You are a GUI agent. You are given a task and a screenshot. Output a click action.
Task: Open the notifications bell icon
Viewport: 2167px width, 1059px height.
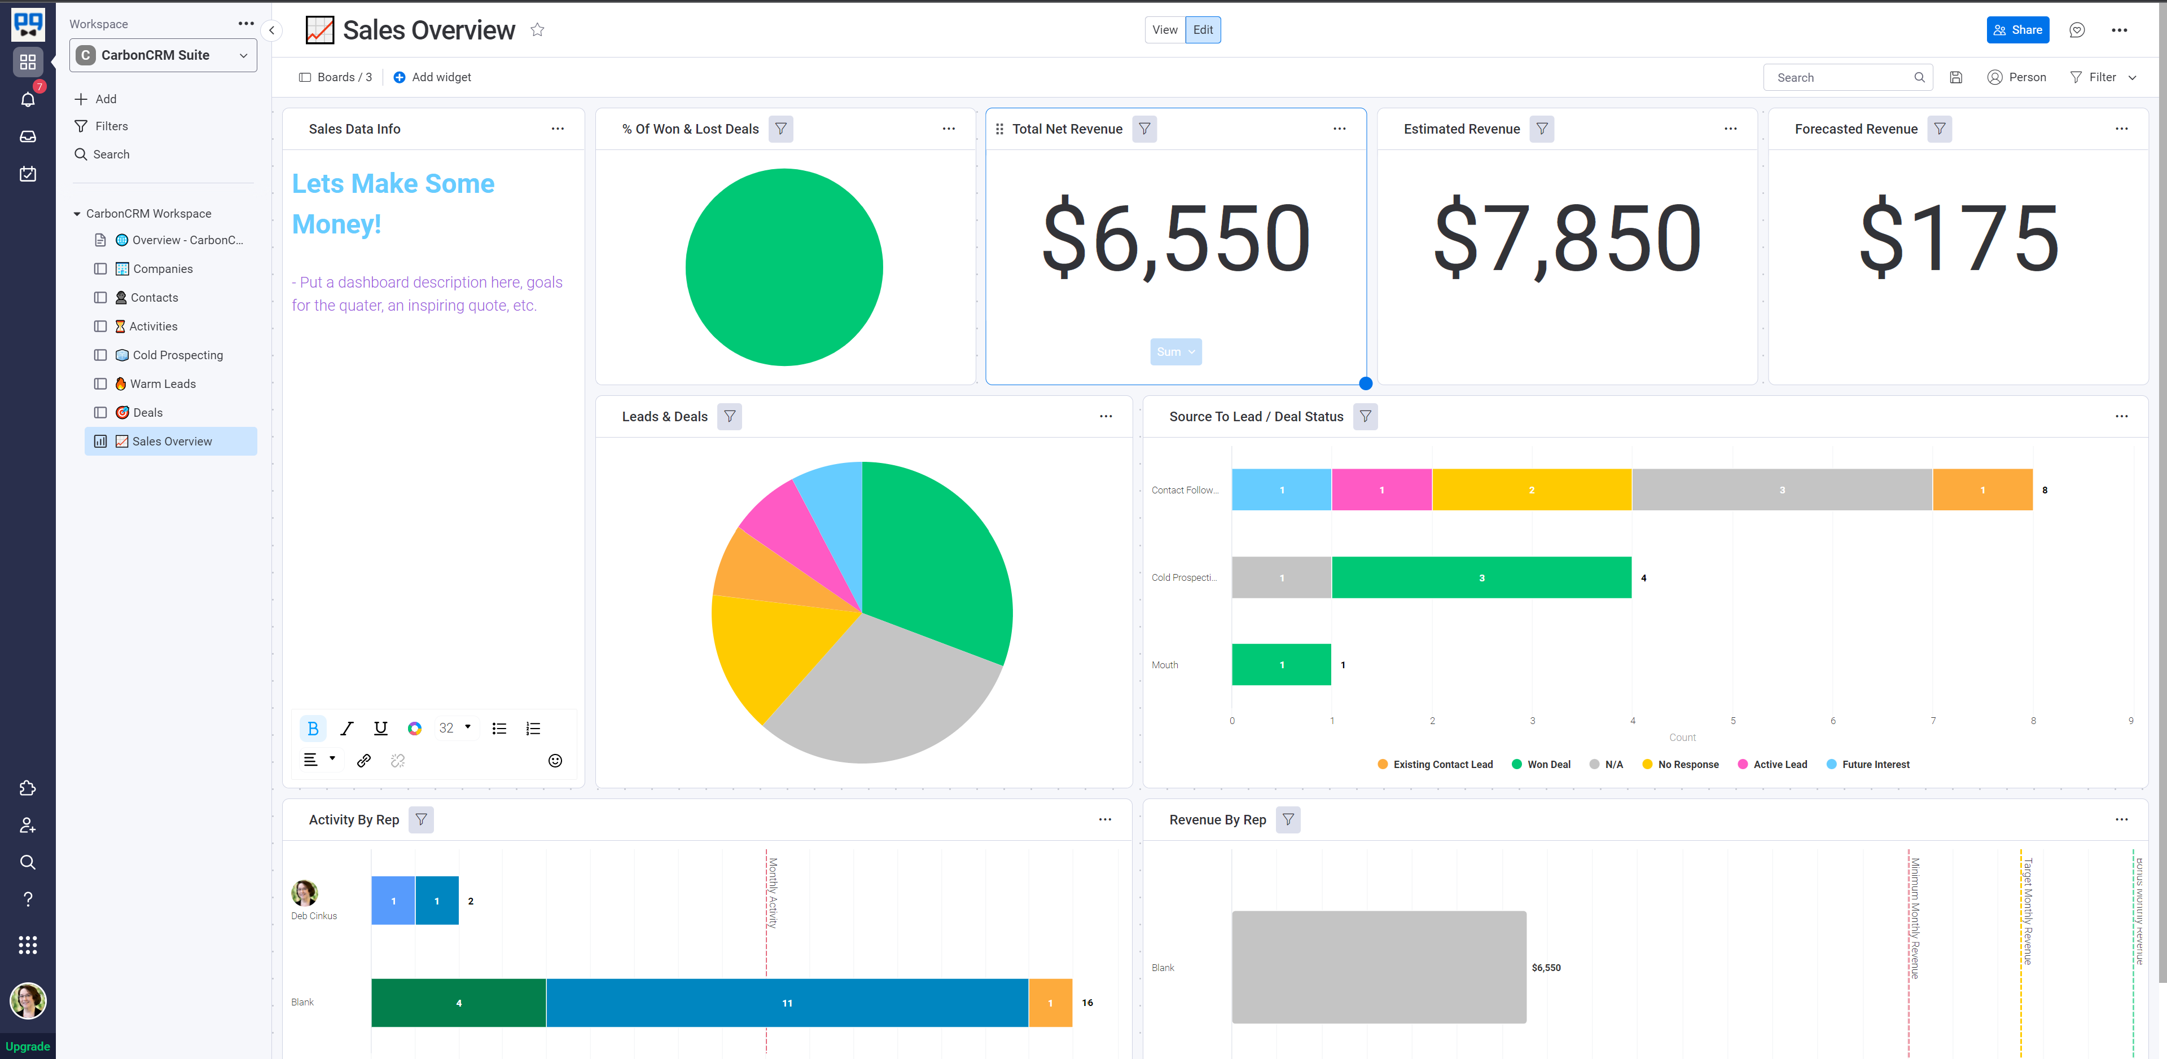tap(28, 99)
